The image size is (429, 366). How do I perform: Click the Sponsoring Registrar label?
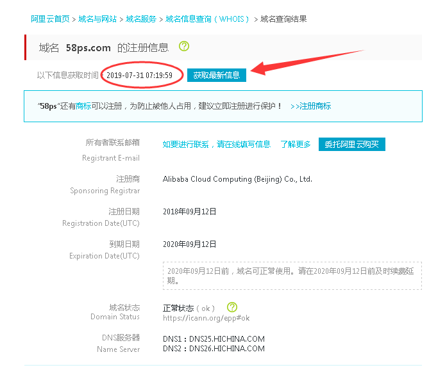click(x=105, y=191)
